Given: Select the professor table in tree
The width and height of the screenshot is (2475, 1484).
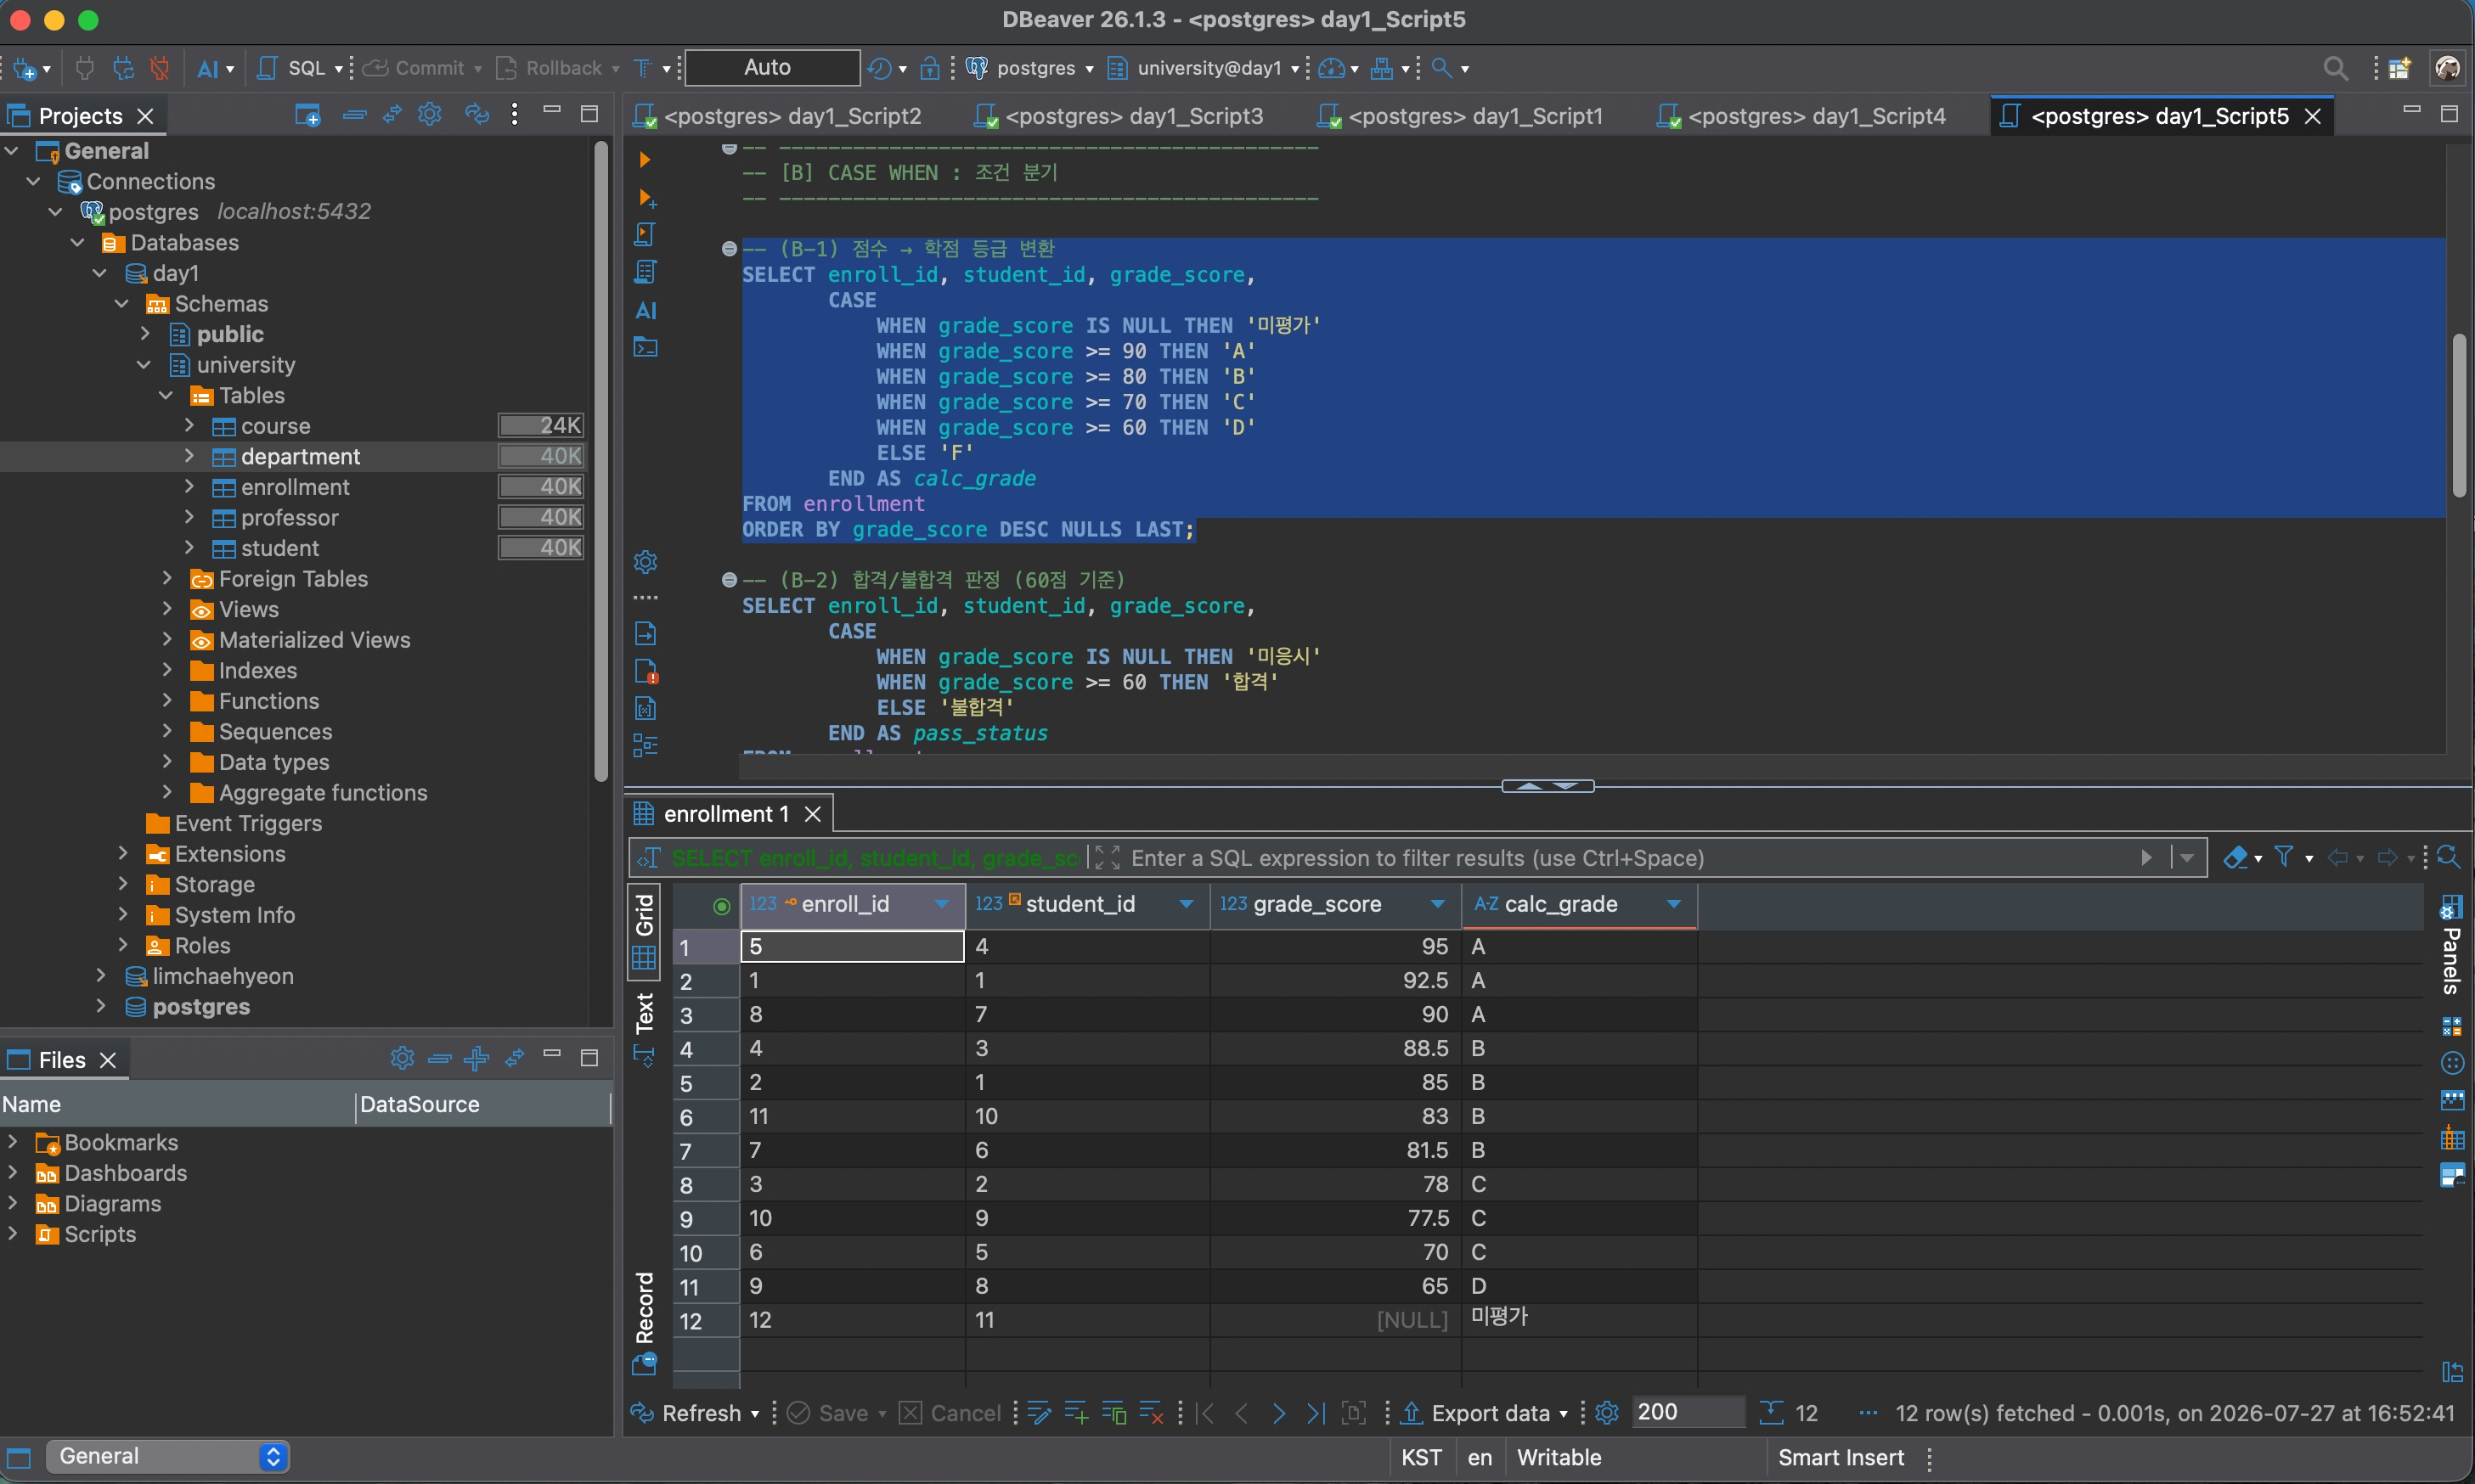Looking at the screenshot, I should [289, 518].
